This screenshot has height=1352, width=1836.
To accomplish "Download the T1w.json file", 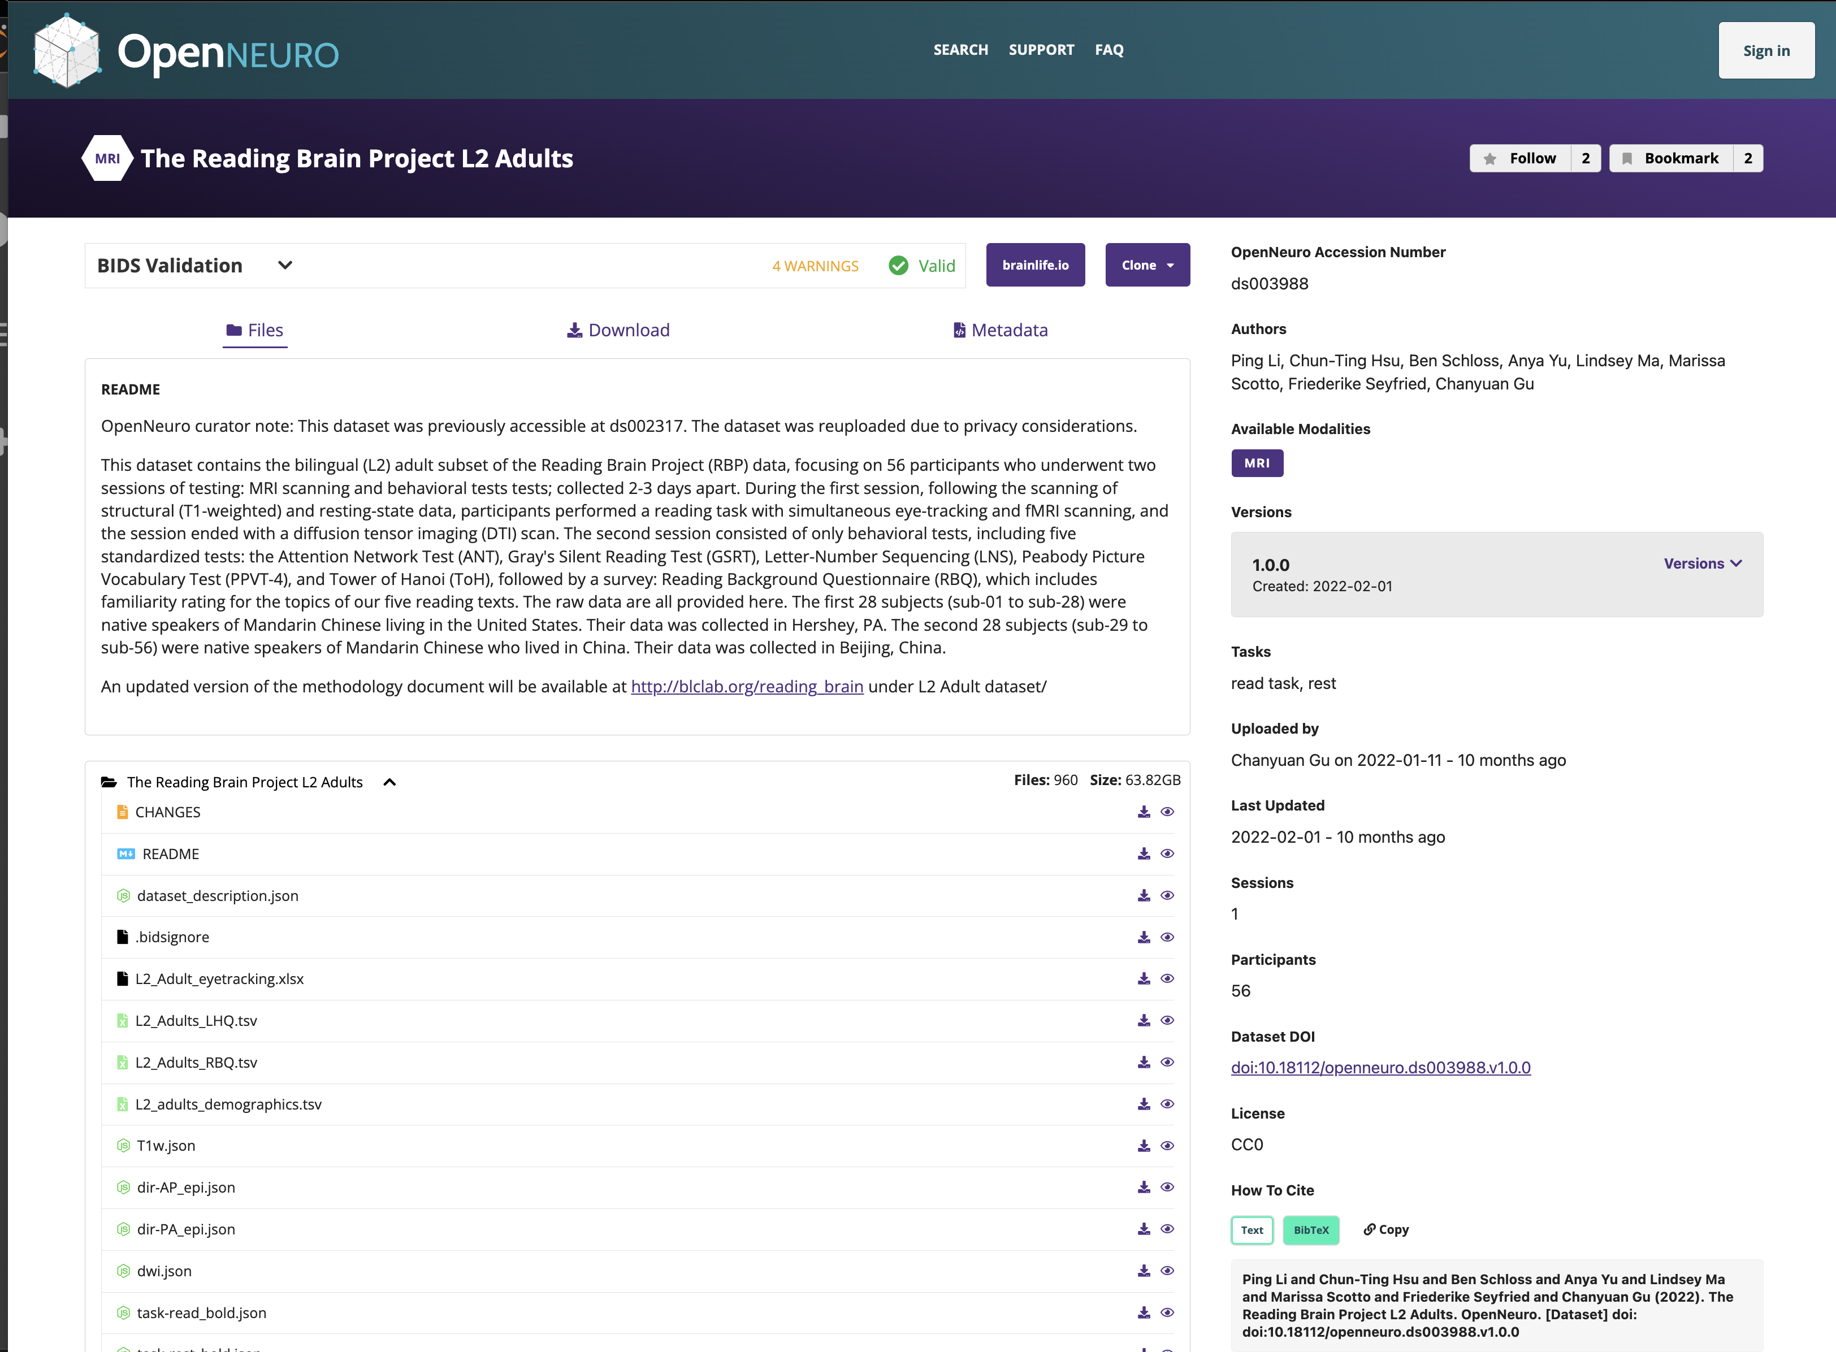I will tap(1144, 1146).
